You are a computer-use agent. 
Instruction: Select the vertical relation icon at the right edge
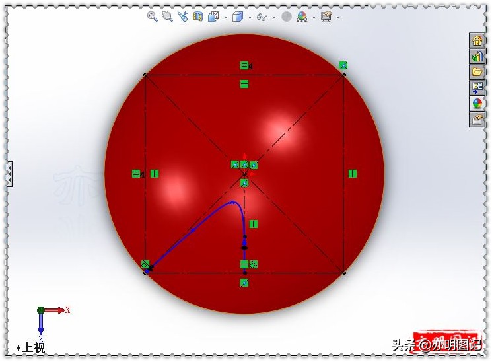[x=353, y=174]
